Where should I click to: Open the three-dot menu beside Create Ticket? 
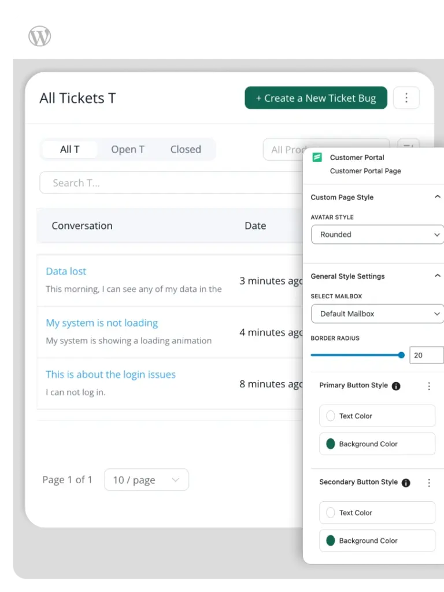tap(406, 98)
